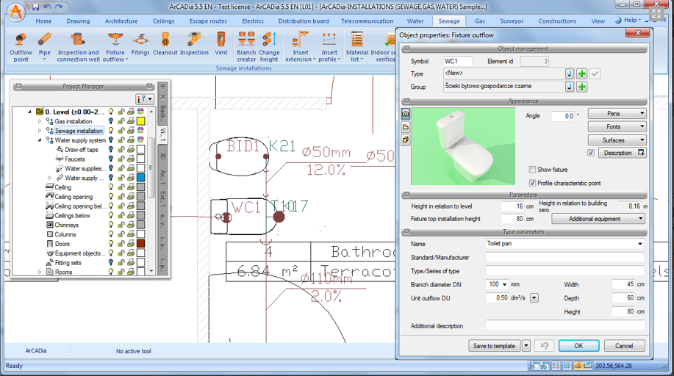
Task: Open the Electrics ribbon tab
Action: click(253, 21)
